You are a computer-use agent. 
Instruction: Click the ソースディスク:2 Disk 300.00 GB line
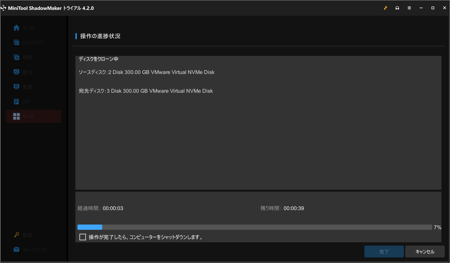147,72
